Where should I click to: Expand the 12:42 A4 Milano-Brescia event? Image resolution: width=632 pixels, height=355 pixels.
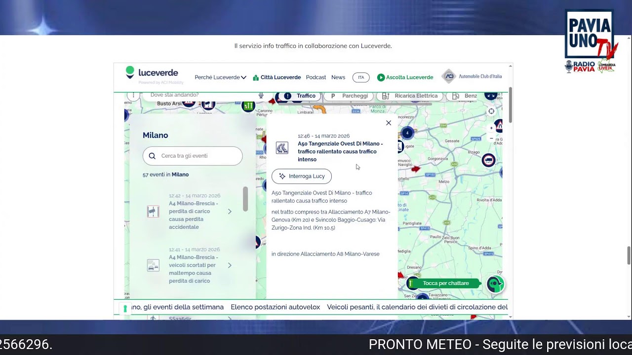(230, 212)
